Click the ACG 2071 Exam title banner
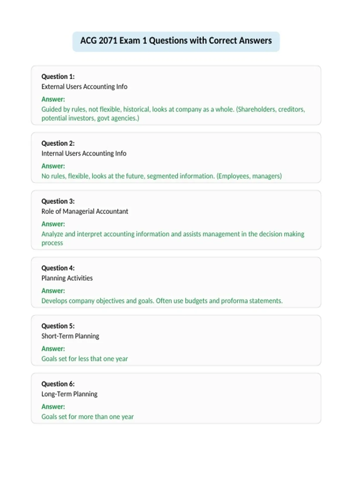This screenshot has width=352, height=499. (176, 41)
